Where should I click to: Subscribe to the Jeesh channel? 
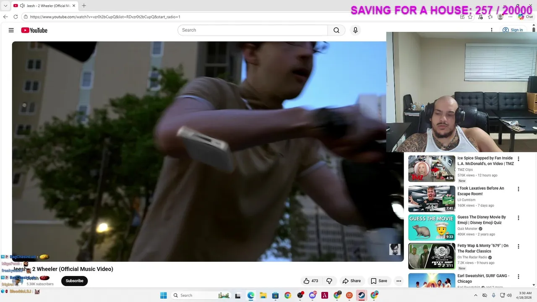[74, 281]
